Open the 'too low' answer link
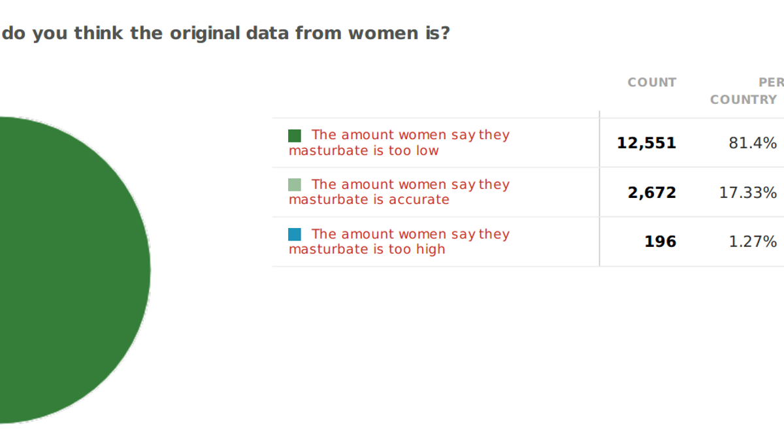This screenshot has width=784, height=441. (x=399, y=142)
